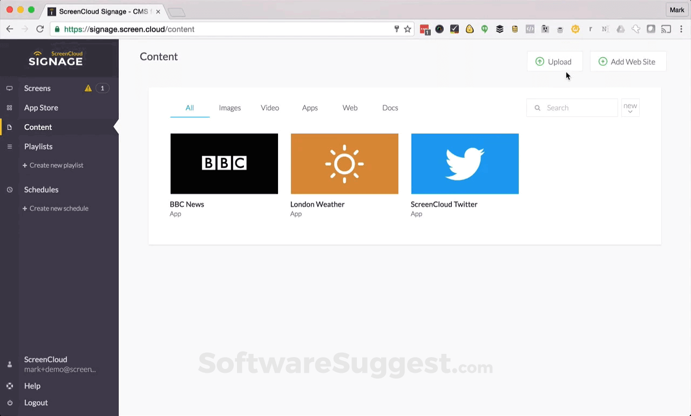Click the Upload button
Viewport: 691px width, 416px height.
554,62
